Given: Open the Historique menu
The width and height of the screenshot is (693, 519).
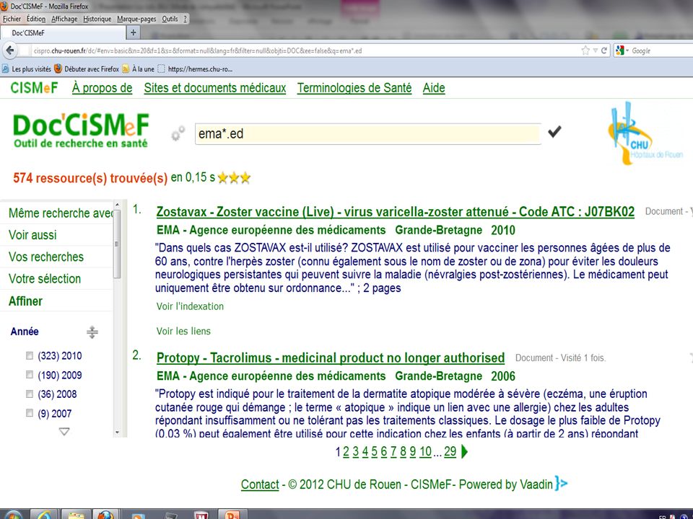Looking at the screenshot, I should click(x=97, y=19).
